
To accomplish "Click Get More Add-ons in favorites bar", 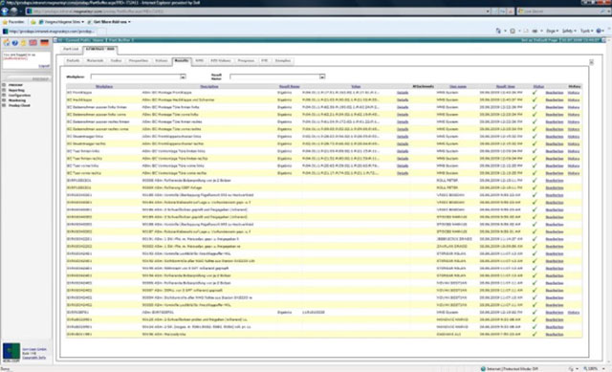I will [109, 22].
